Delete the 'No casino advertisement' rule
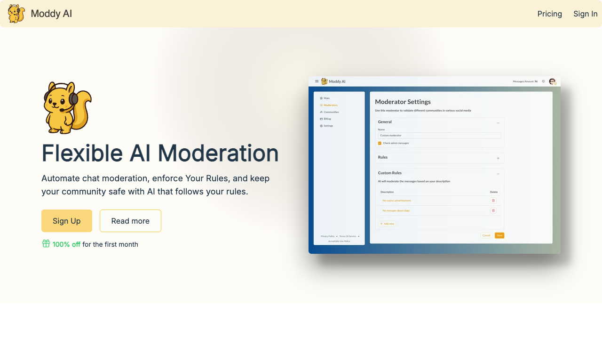The height and width of the screenshot is (339, 602). (x=493, y=201)
